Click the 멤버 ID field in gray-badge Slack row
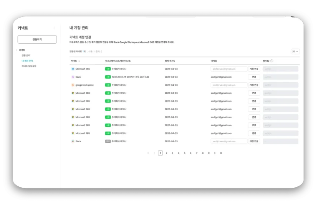 coord(280,142)
